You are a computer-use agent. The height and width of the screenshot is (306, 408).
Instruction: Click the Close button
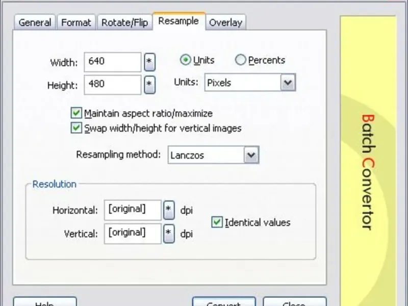coord(295,302)
